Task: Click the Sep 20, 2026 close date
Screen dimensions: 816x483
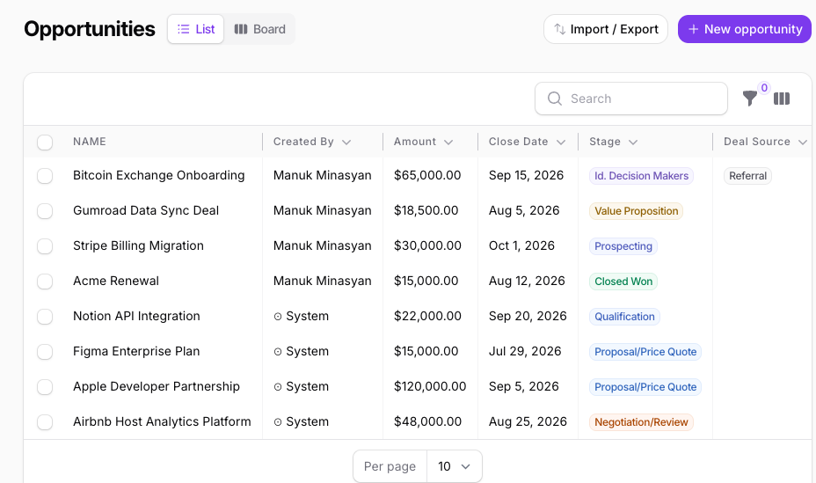Action: click(x=528, y=316)
